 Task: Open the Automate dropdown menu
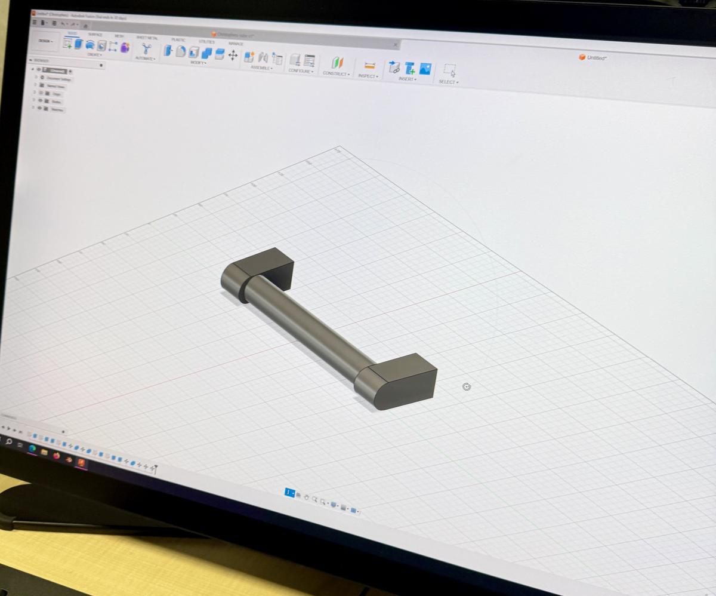coord(146,59)
